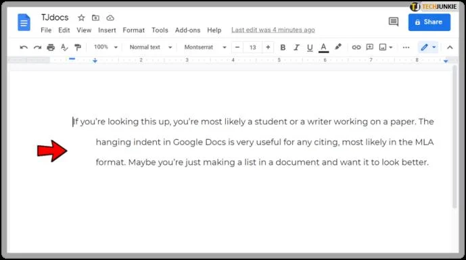Click the word "MLA" in the paragraph

coord(424,142)
